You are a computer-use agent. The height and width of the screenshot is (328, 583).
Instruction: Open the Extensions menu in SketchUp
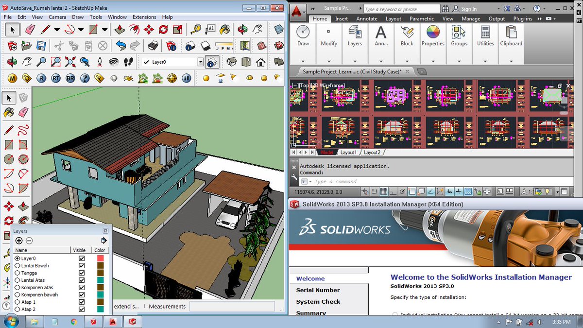[144, 17]
